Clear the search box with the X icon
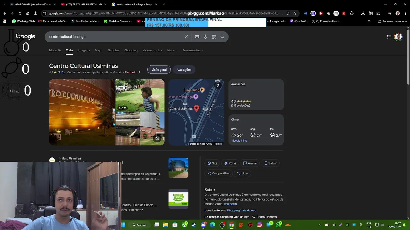 186,37
